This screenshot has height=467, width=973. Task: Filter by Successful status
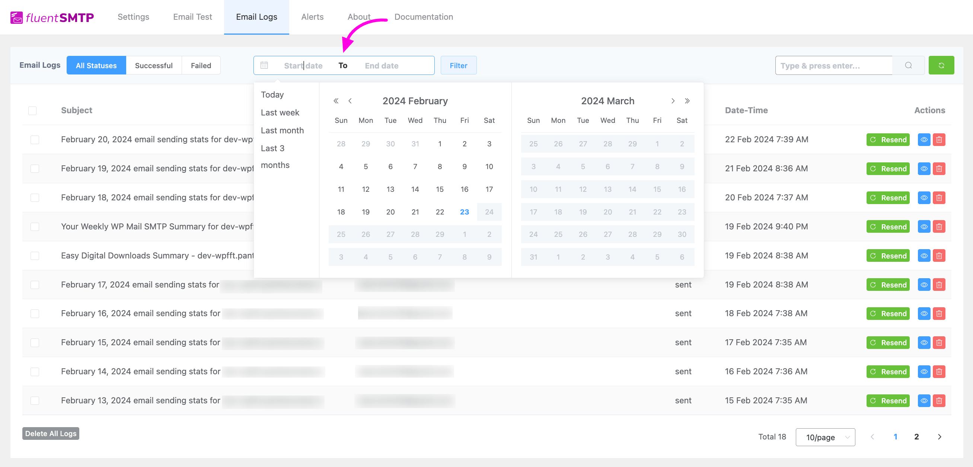154,66
